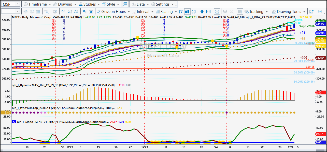The height and width of the screenshot is (152, 327).
Task: Click the '>21' moving average label
Action: tap(302, 33)
